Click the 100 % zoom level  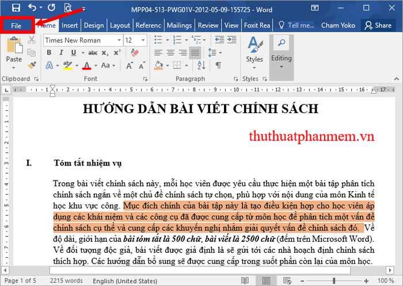(386, 281)
